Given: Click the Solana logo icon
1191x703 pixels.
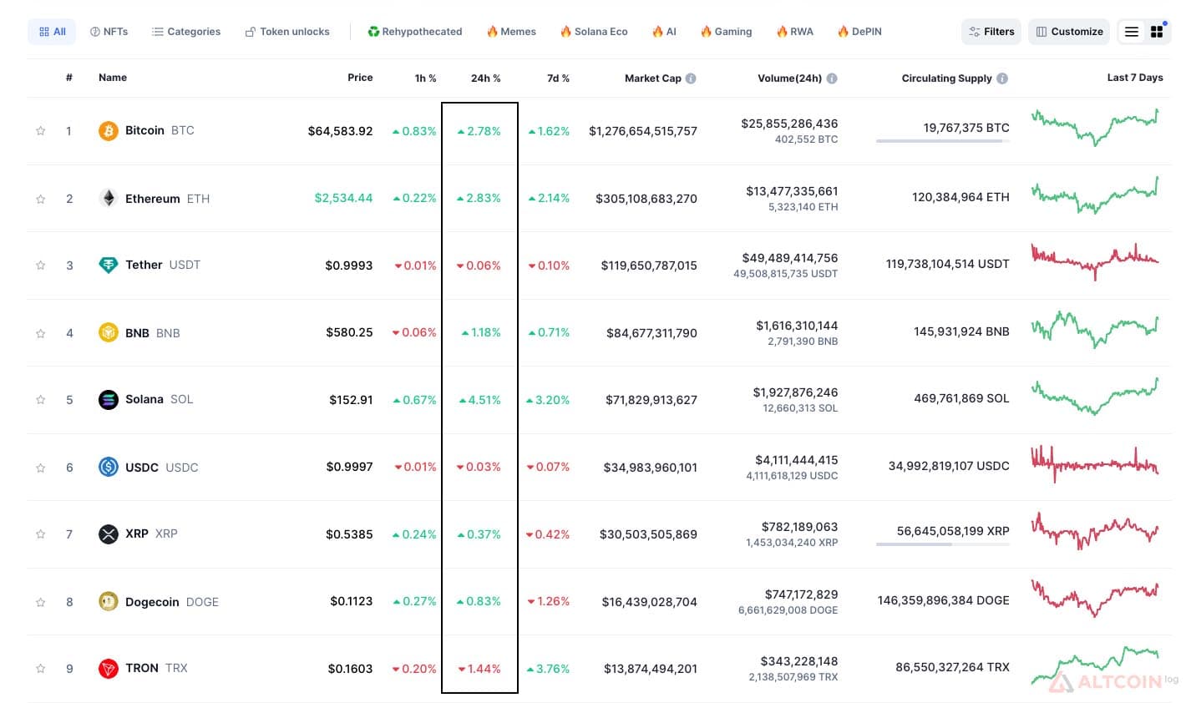Looking at the screenshot, I should coord(109,400).
